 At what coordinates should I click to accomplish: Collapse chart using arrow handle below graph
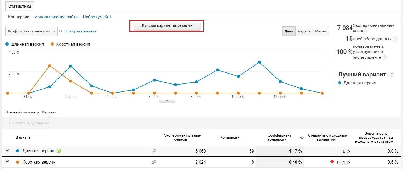click(x=167, y=101)
